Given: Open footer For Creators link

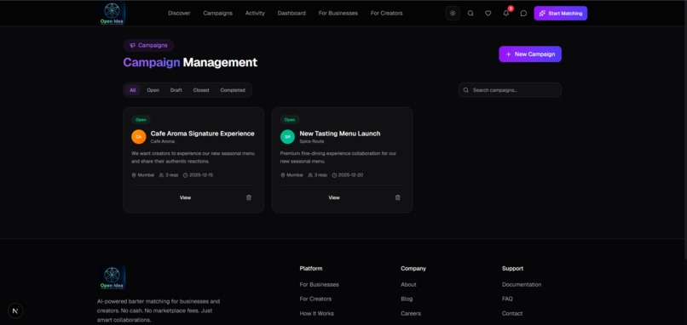Looking at the screenshot, I should coord(315,299).
